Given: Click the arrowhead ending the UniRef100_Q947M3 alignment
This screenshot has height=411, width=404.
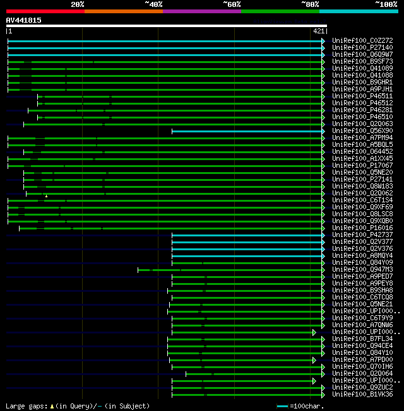Looking at the screenshot, I should 323,270.
